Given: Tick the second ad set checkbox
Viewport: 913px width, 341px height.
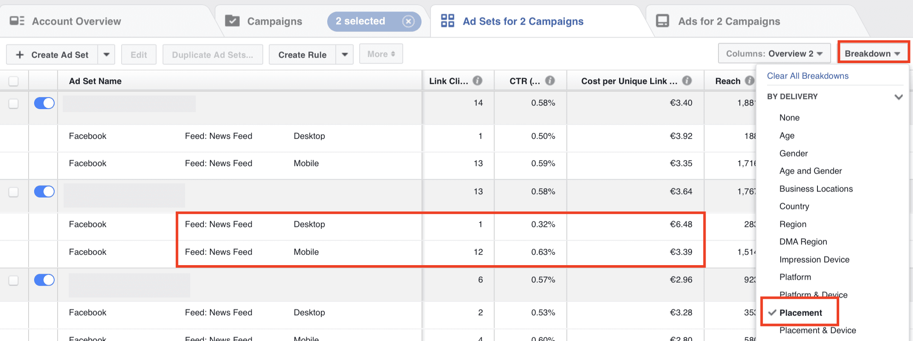Looking at the screenshot, I should pos(14,192).
